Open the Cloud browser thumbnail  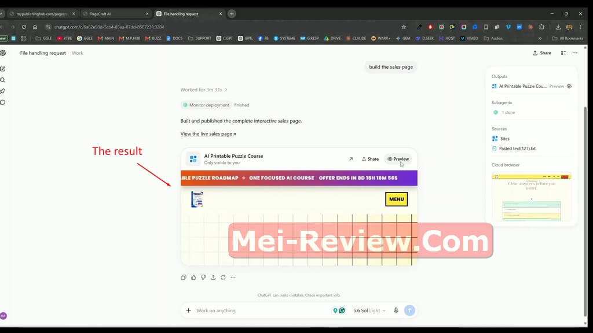(x=532, y=197)
